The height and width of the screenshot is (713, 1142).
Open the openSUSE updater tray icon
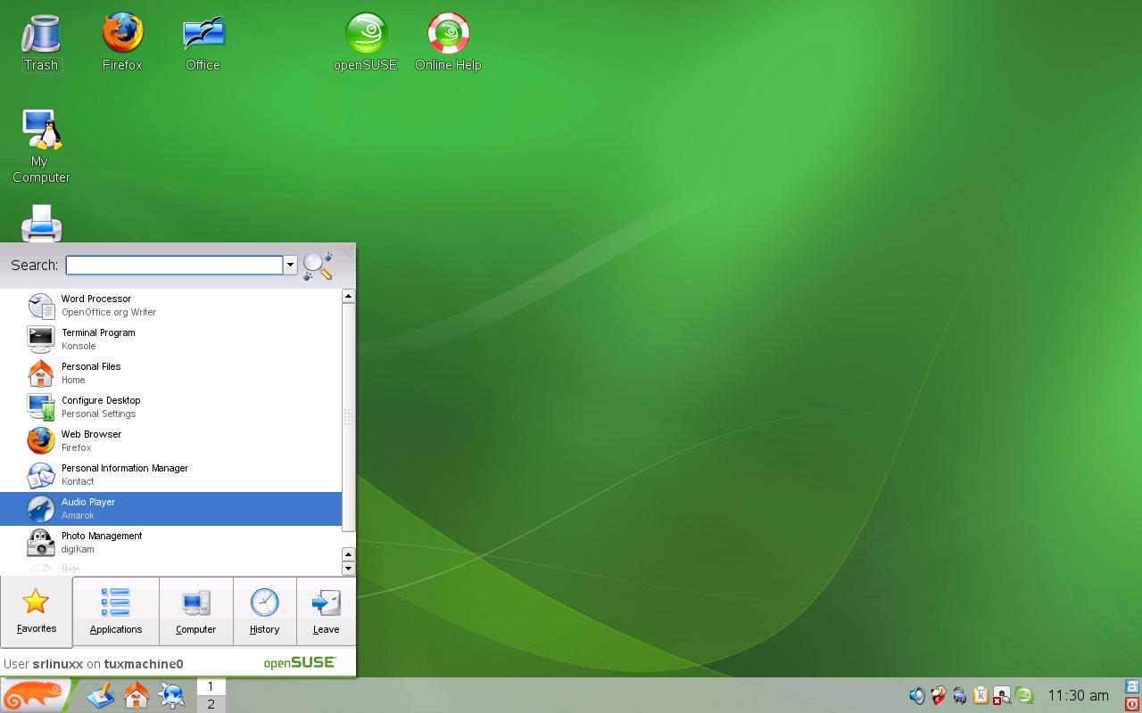(x=1024, y=695)
